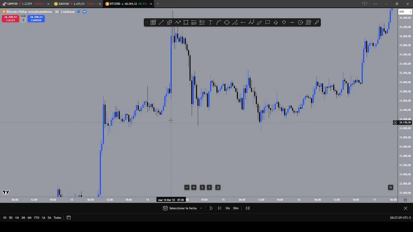Select the YTD time range

click(36, 217)
